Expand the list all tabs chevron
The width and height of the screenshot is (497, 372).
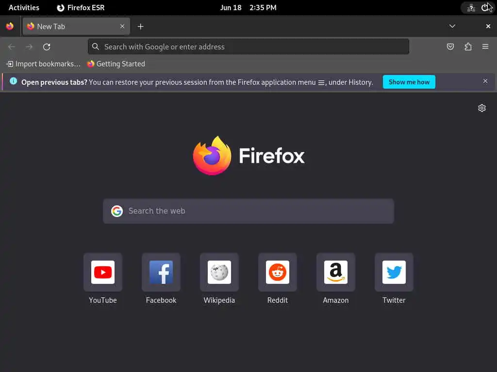(452, 26)
